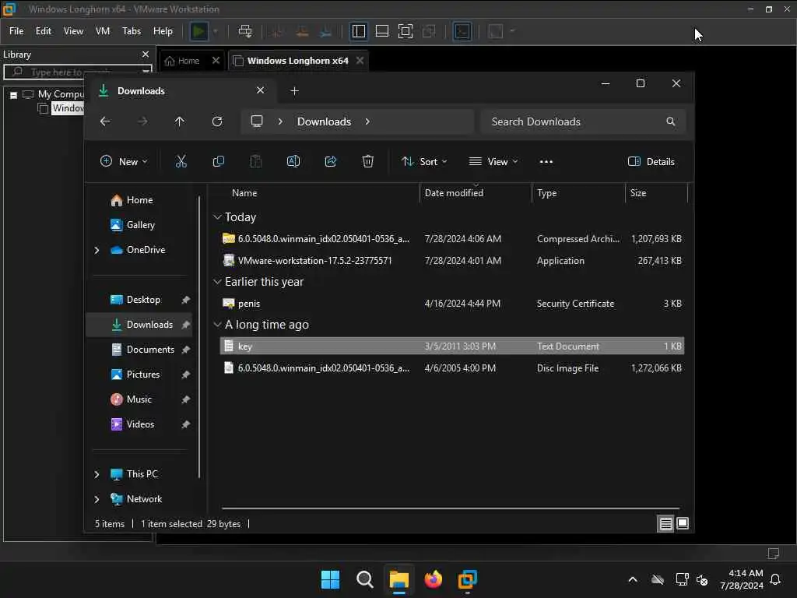Click the Cut scissors icon in Explorer toolbar

click(x=181, y=162)
